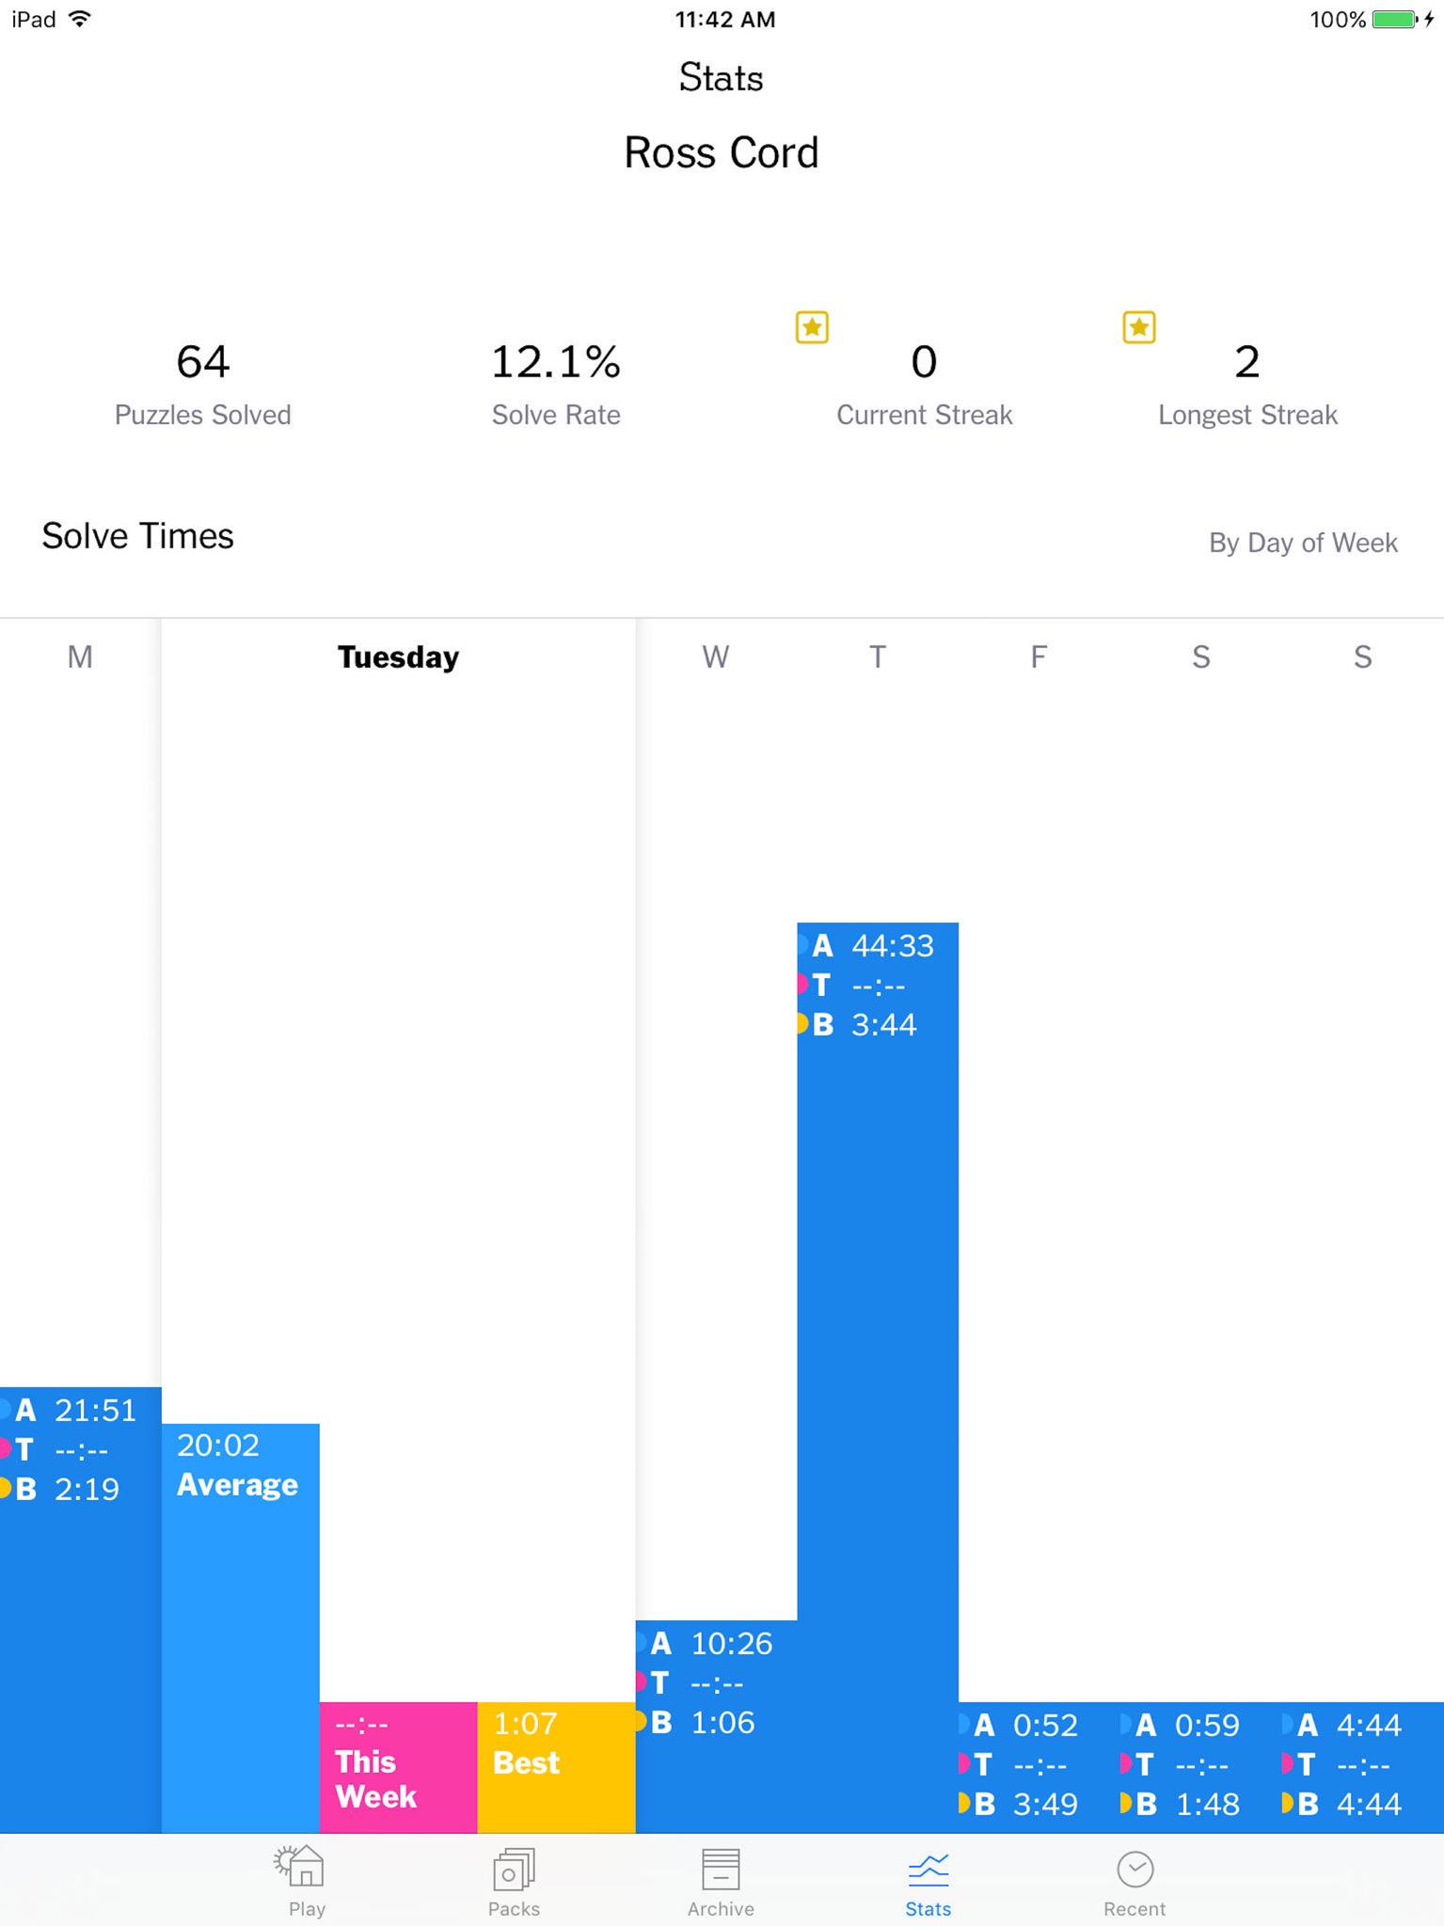
Task: Expand the Monday column
Action: [80, 1609]
